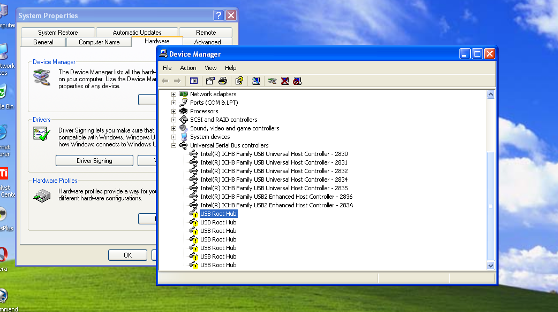Open the Action menu
This screenshot has height=312, width=558.
[x=188, y=68]
